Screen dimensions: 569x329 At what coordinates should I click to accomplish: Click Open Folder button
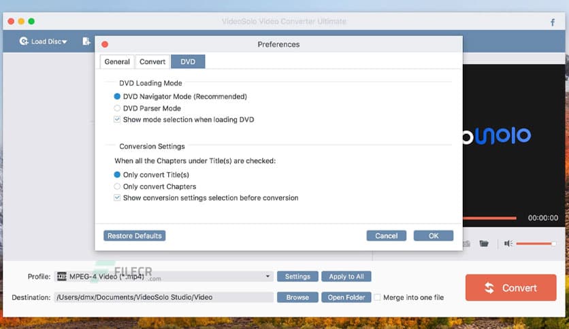(x=346, y=297)
